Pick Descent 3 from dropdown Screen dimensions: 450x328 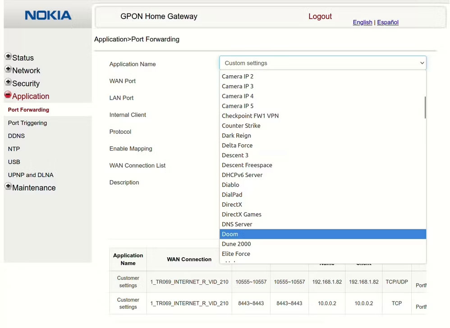tap(322, 155)
